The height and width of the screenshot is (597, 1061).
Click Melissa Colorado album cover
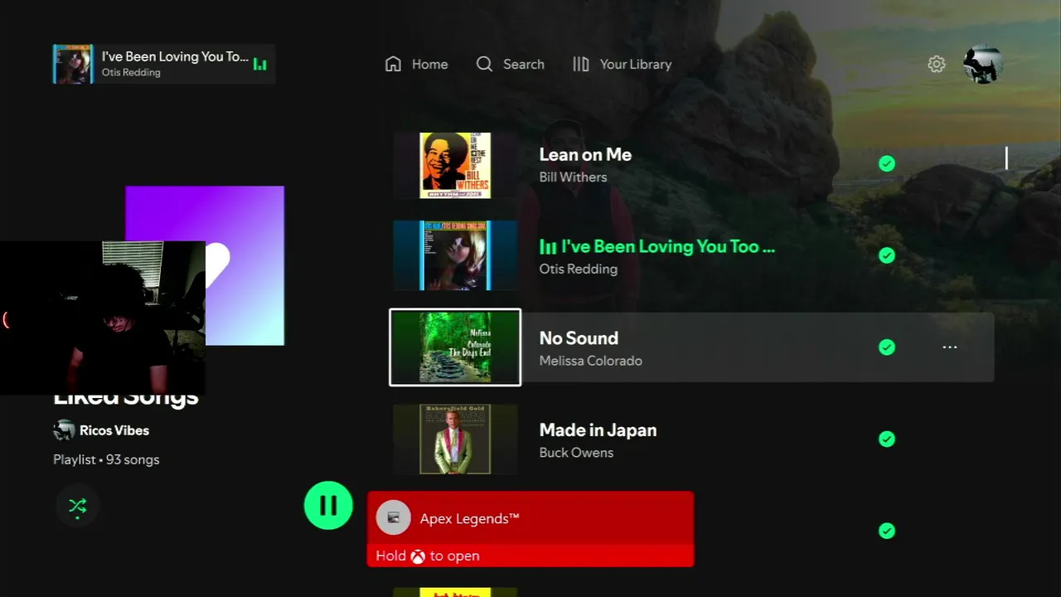455,347
